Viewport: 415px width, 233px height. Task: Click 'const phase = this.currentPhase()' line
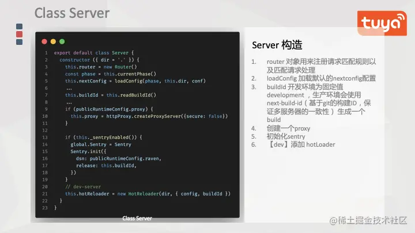(111, 74)
